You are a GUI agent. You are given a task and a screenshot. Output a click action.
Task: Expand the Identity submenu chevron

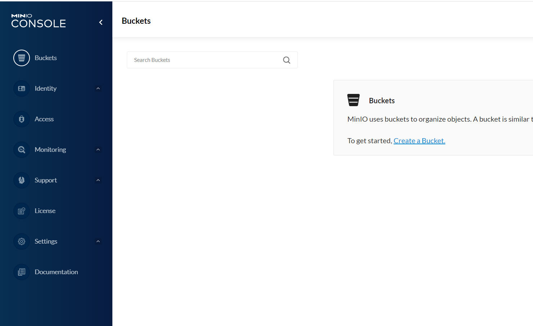pos(98,89)
